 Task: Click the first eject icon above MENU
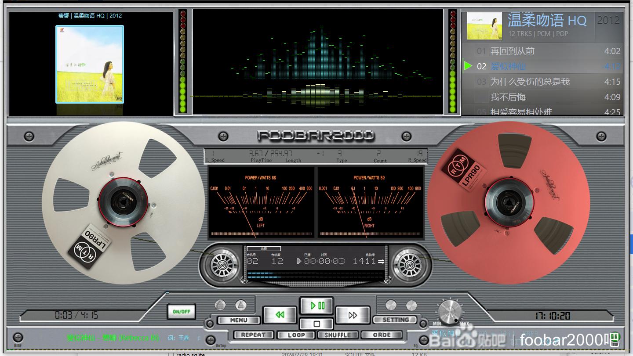pyautogui.click(x=220, y=305)
